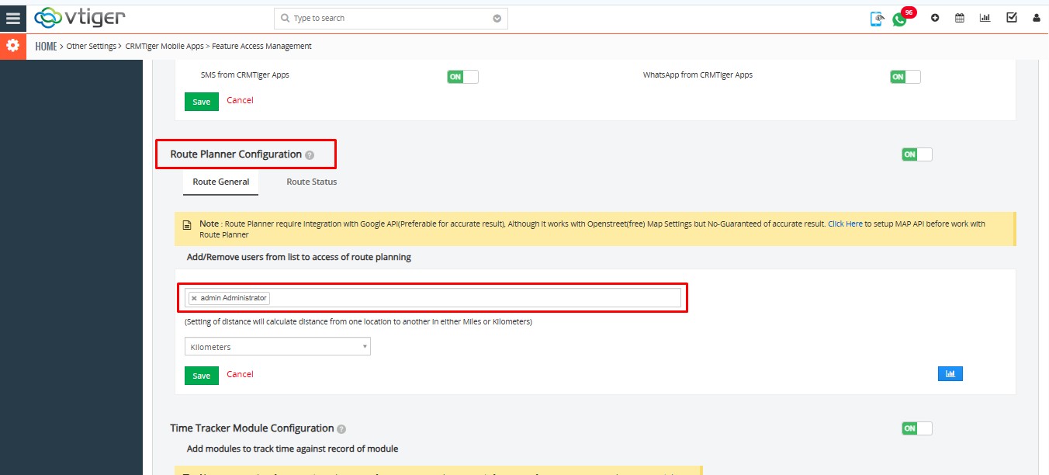Open CRMTiger Mobile Apps breadcrumb
Viewport: 1049px width, 475px height.
(x=164, y=47)
